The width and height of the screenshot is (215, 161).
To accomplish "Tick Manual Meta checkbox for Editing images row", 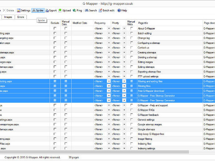I will point(131,62).
